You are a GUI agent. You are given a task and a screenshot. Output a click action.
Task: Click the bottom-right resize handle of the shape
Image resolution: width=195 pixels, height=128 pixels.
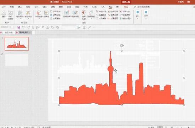(x=184, y=105)
